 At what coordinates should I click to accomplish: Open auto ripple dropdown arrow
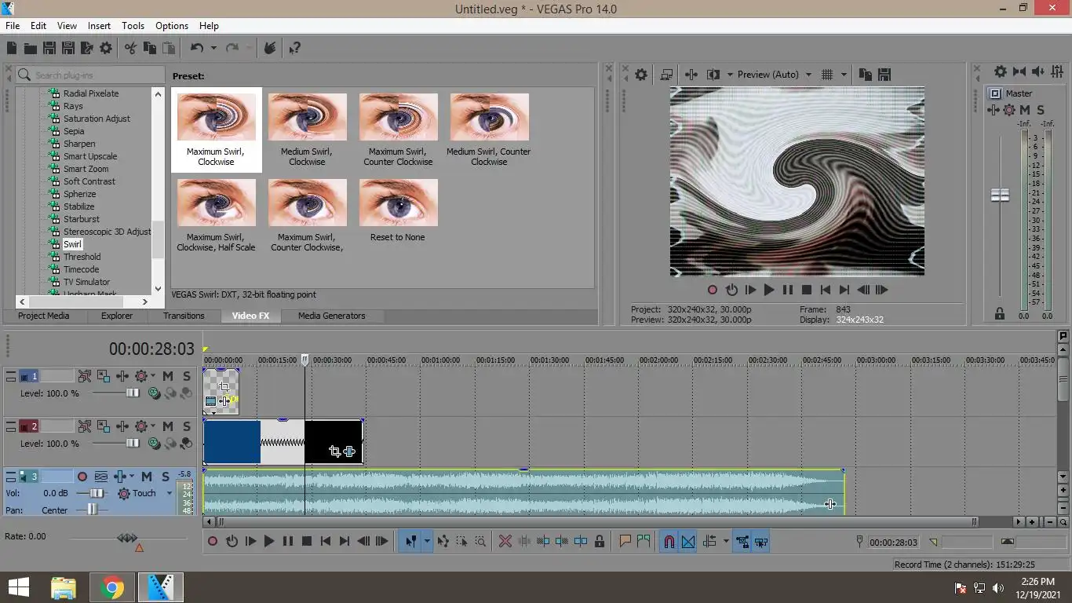click(726, 541)
